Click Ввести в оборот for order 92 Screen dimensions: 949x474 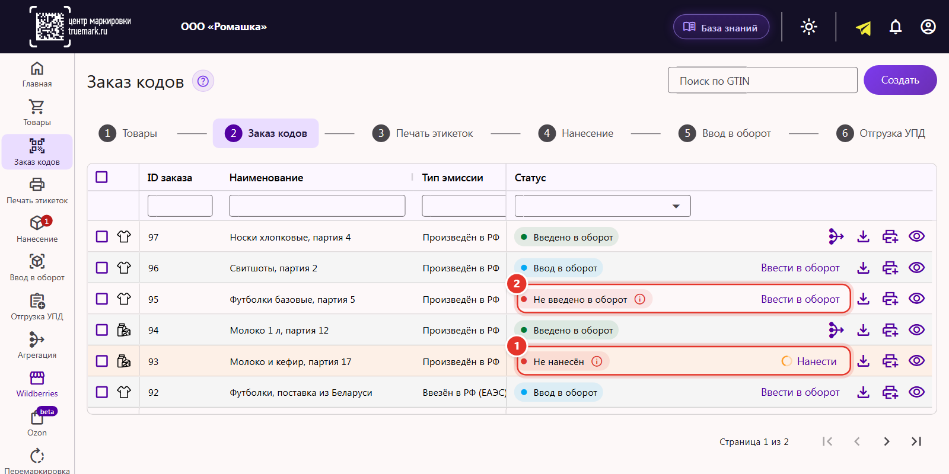[x=800, y=392]
